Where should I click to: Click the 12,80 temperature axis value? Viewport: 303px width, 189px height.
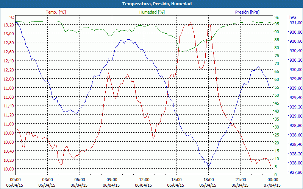pyautogui.click(x=8, y=42)
